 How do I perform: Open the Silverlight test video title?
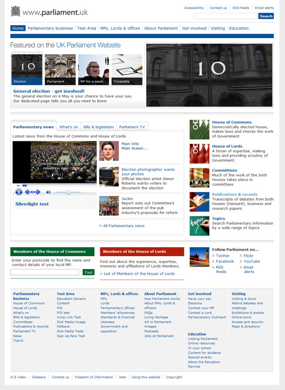pos(32,204)
